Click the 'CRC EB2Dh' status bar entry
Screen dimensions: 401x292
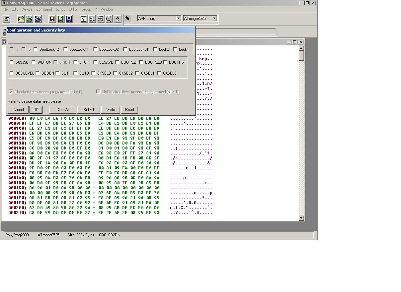click(x=109, y=235)
